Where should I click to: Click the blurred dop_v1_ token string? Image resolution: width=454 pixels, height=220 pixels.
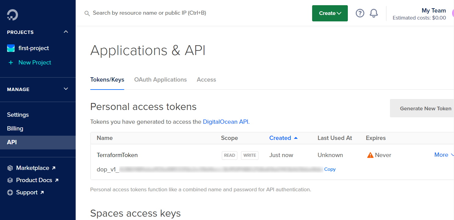210,169
